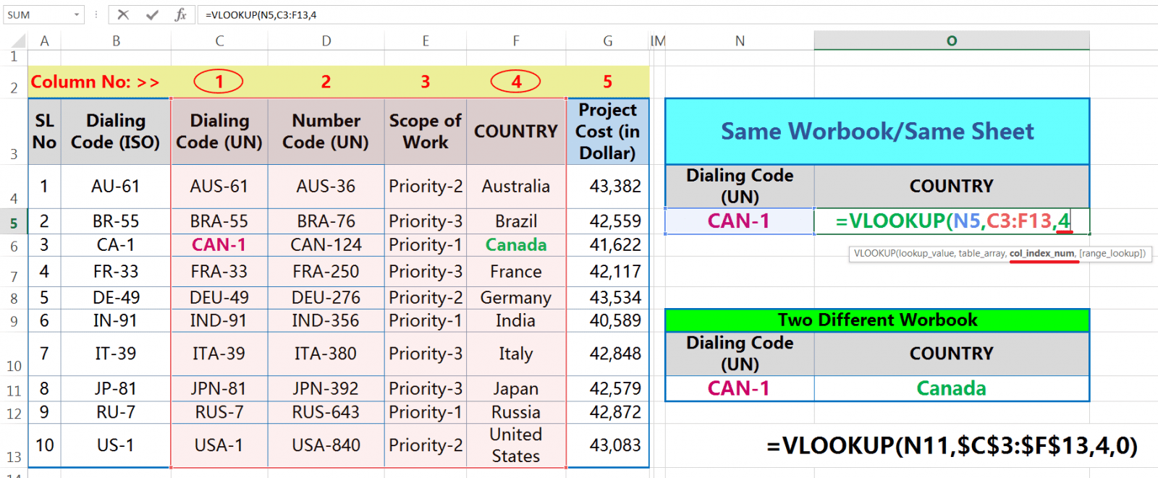This screenshot has height=478, width=1158.
Task: Select cell containing BRA-76
Action: click(326, 221)
